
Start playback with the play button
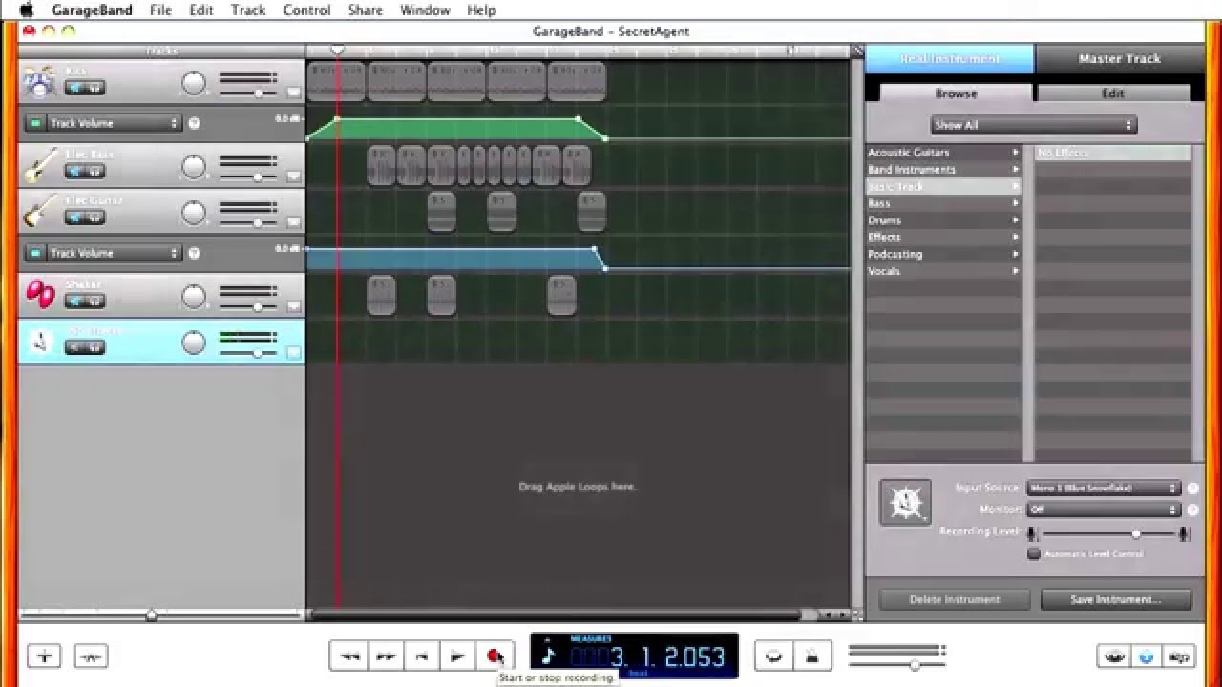(x=457, y=656)
